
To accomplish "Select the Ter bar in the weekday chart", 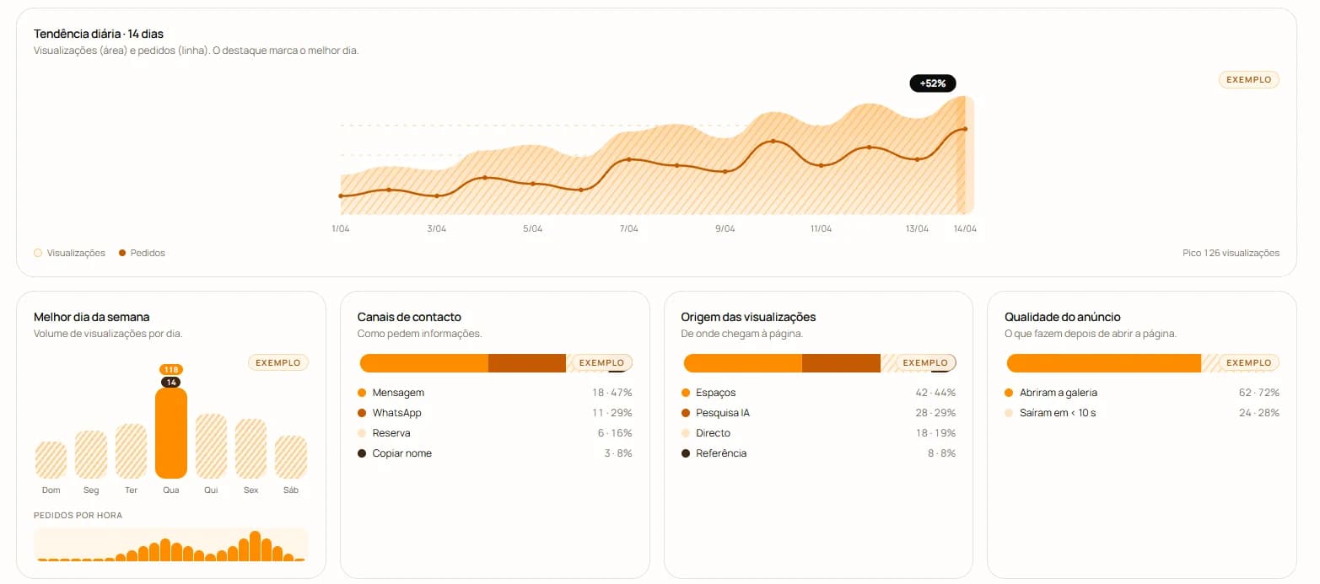I will (131, 451).
